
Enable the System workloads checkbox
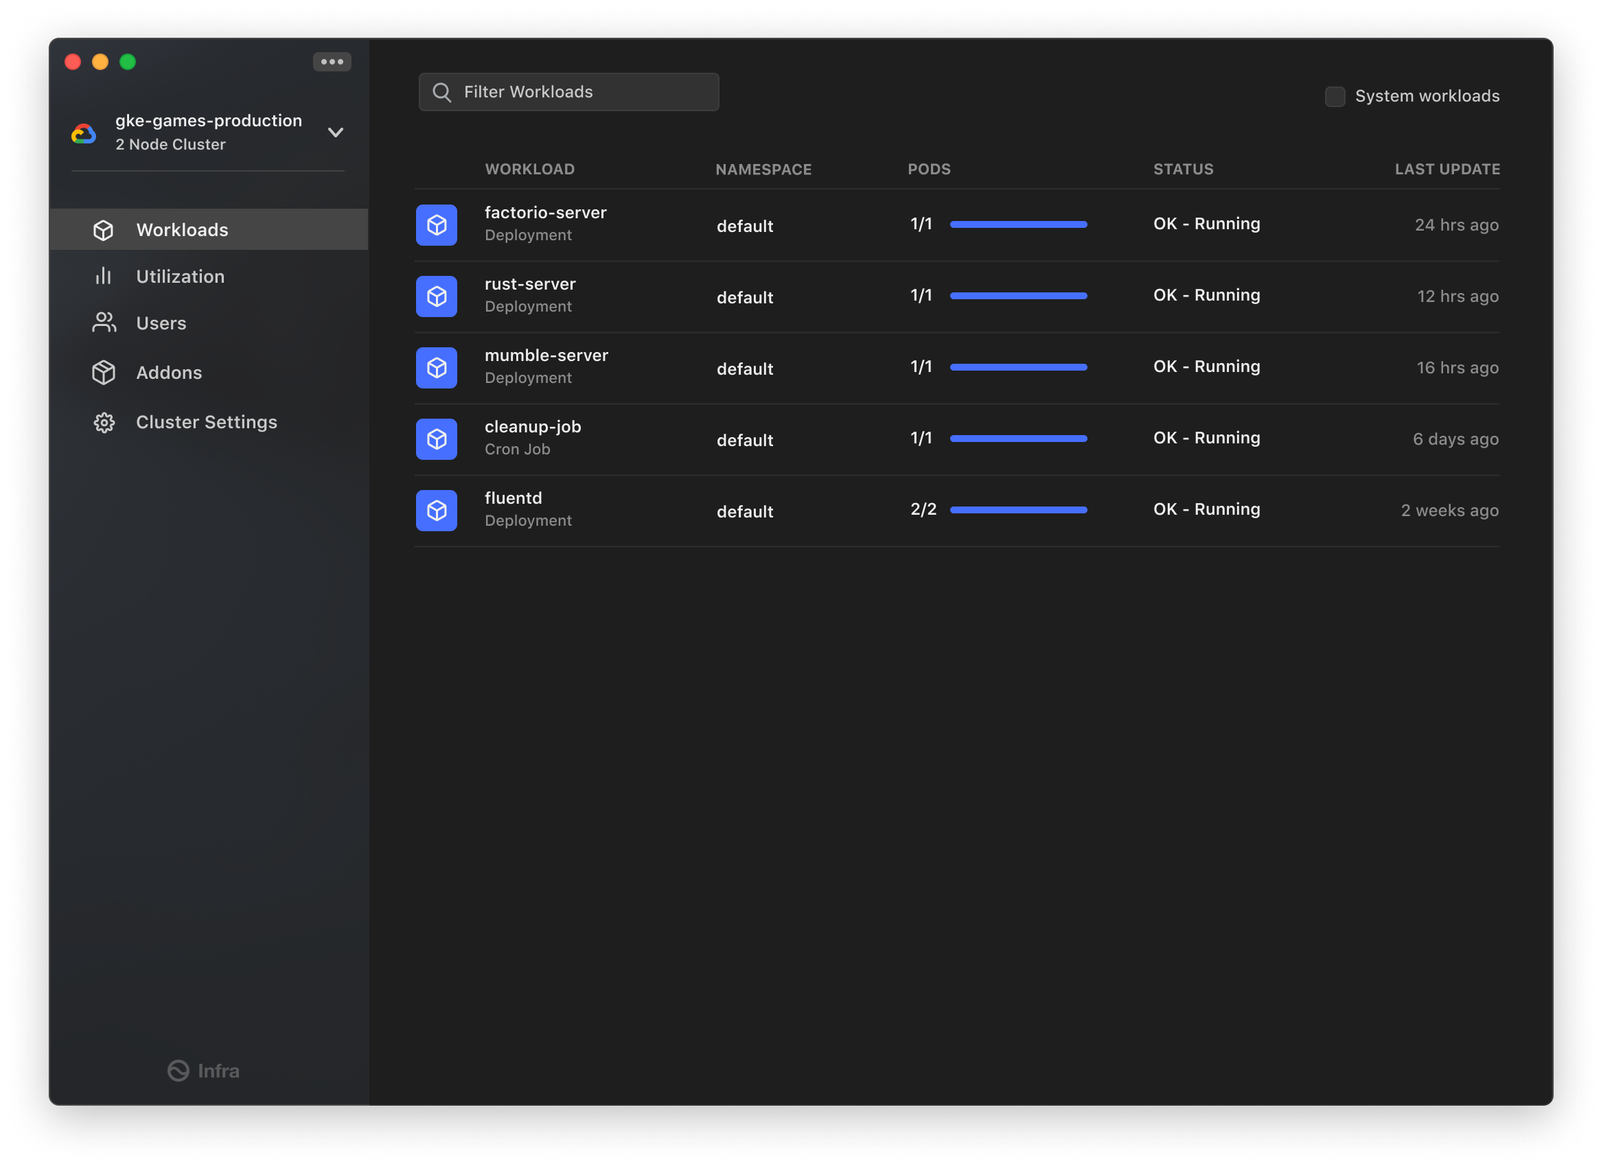1335,97
